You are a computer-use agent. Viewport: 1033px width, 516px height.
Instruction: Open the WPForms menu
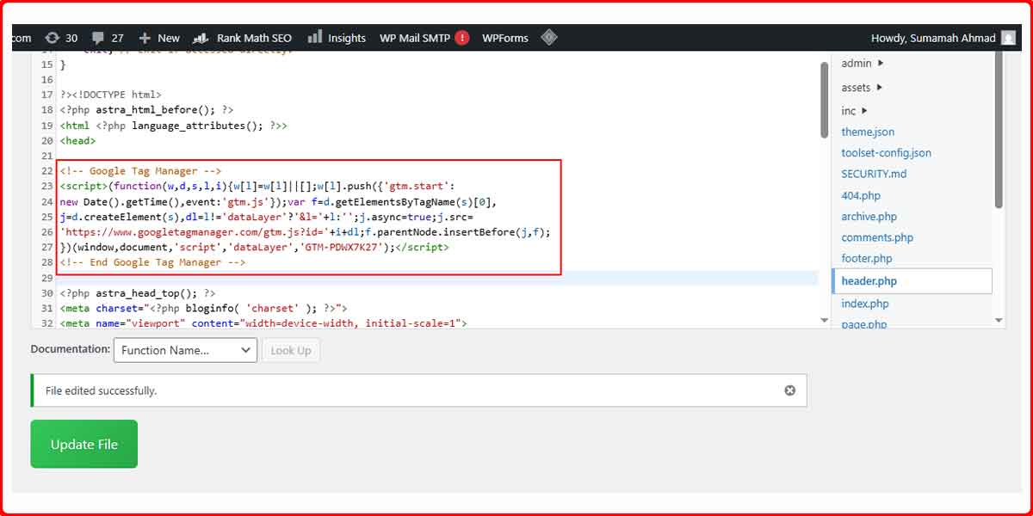(x=505, y=38)
